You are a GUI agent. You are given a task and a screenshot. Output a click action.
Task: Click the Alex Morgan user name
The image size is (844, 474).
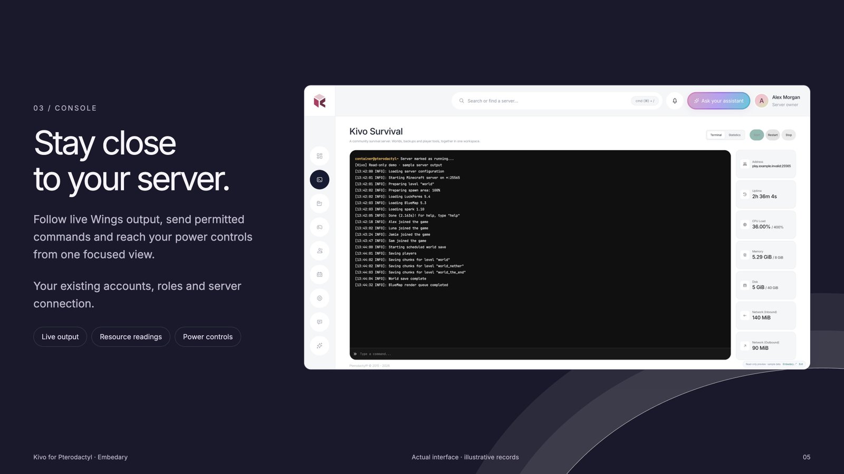(786, 97)
